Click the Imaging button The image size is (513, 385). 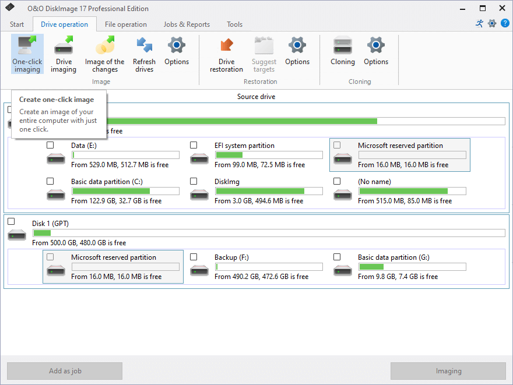448,371
